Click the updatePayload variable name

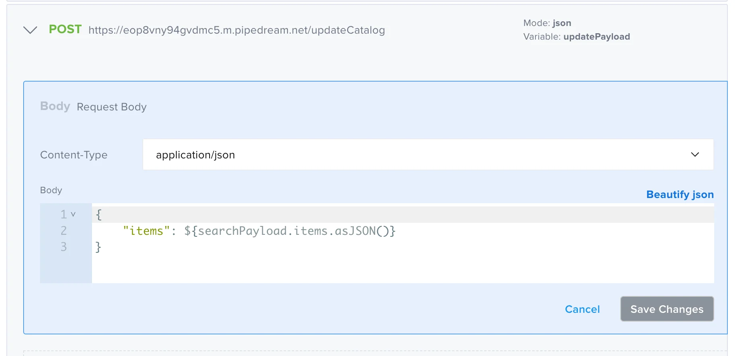click(596, 37)
